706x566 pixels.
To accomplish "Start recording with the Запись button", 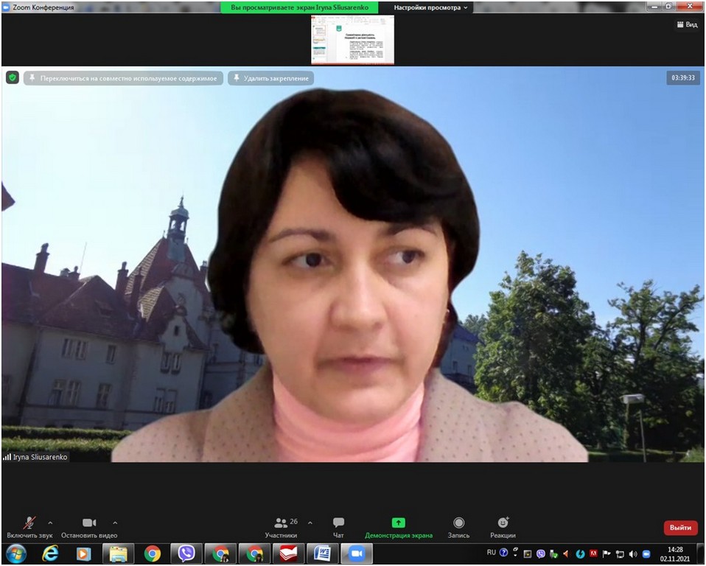I will (458, 523).
